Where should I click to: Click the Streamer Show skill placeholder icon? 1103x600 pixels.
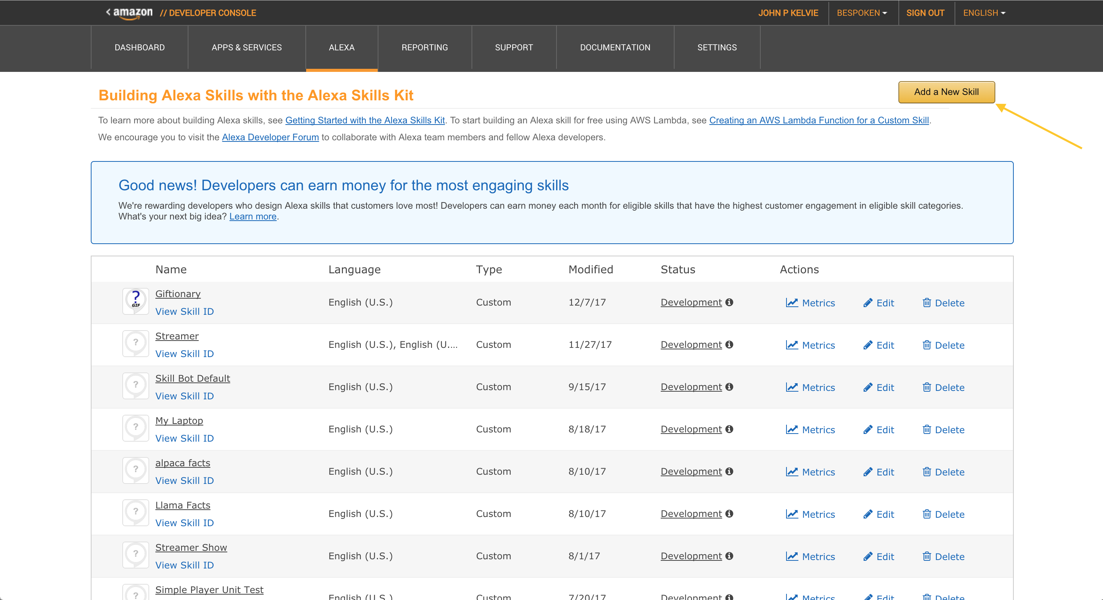(135, 555)
